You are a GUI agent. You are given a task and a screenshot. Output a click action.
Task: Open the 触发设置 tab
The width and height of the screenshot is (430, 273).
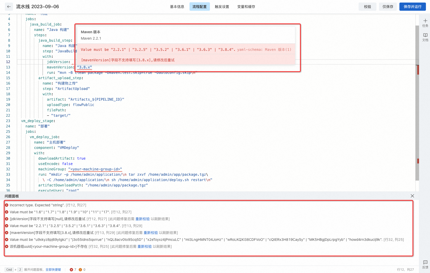(x=222, y=7)
